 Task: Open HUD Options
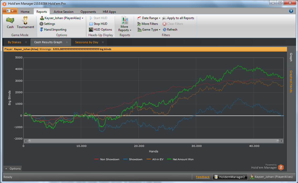pyautogui.click(x=100, y=30)
